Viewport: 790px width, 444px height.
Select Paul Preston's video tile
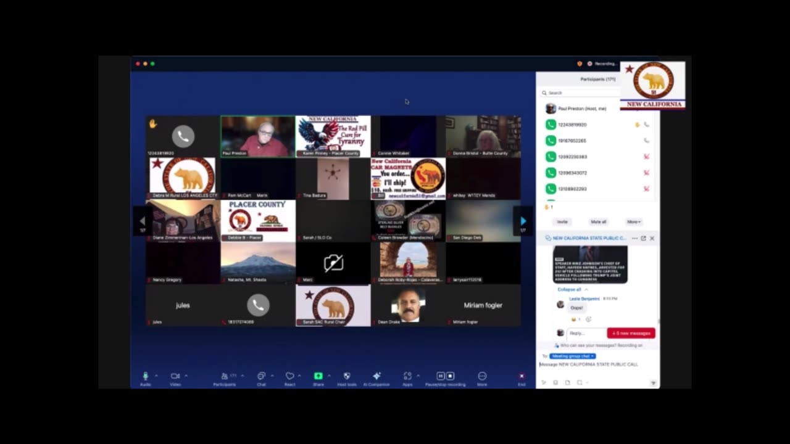[x=258, y=136]
